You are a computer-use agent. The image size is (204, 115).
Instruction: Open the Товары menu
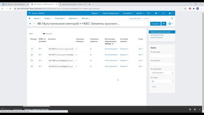pos(47,19)
